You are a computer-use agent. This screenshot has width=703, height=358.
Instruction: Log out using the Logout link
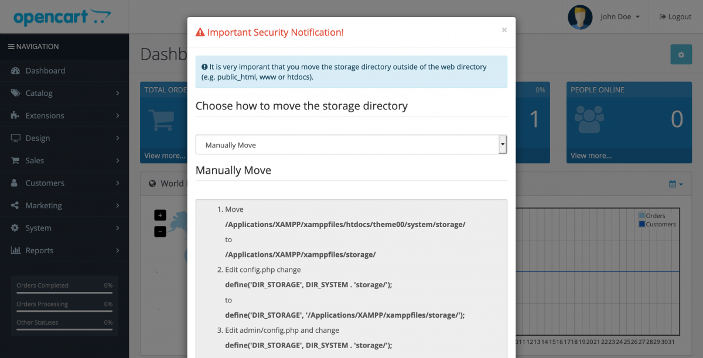675,17
